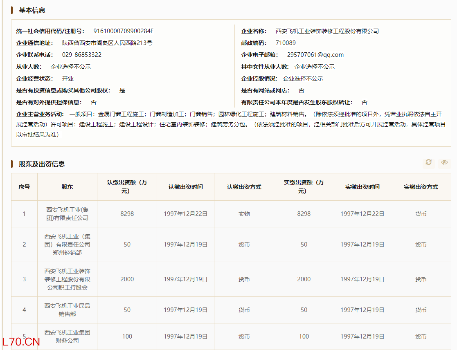Viewport: 457px width, 350px height.
Task: Click sequence number 1 in the shareholder table
Action: (24, 214)
